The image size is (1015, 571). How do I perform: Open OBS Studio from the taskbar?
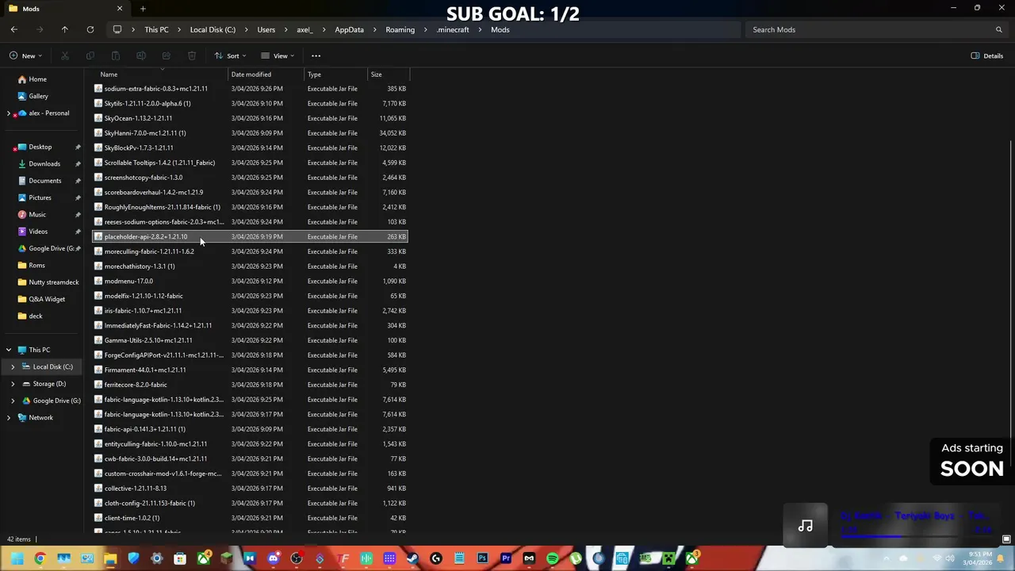point(297,559)
